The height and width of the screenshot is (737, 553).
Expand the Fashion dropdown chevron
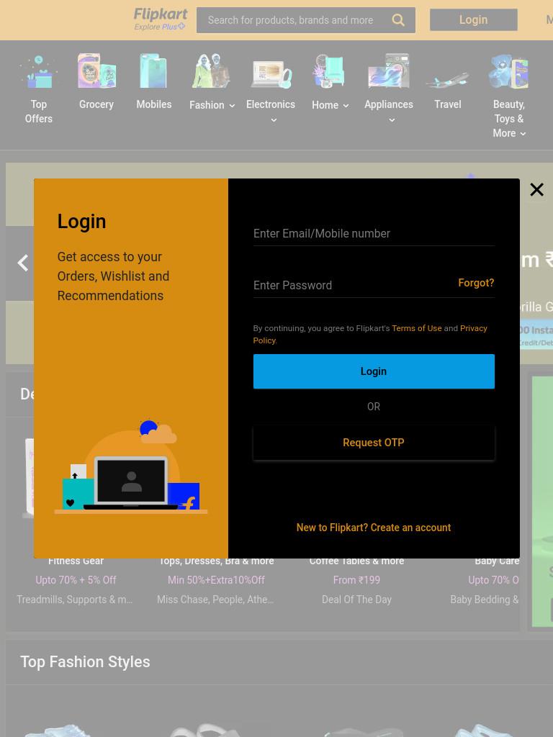(232, 106)
